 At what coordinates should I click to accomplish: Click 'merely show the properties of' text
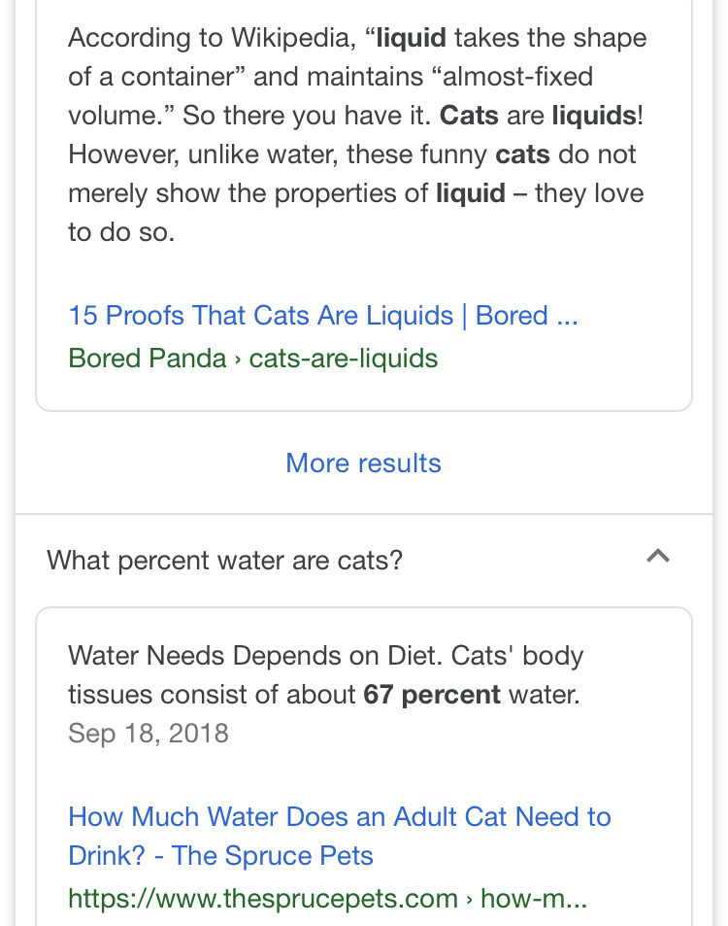pyautogui.click(x=248, y=193)
